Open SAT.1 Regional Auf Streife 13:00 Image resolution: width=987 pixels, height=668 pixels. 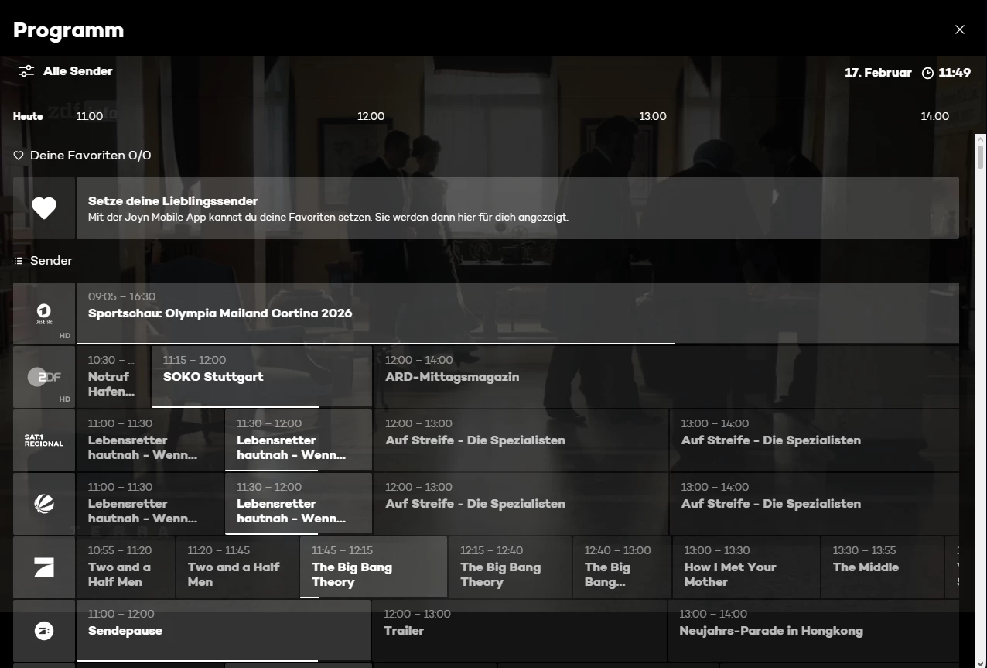pyautogui.click(x=815, y=440)
